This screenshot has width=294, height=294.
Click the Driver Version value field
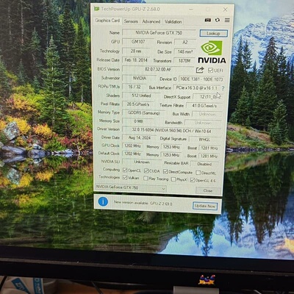(x=171, y=130)
